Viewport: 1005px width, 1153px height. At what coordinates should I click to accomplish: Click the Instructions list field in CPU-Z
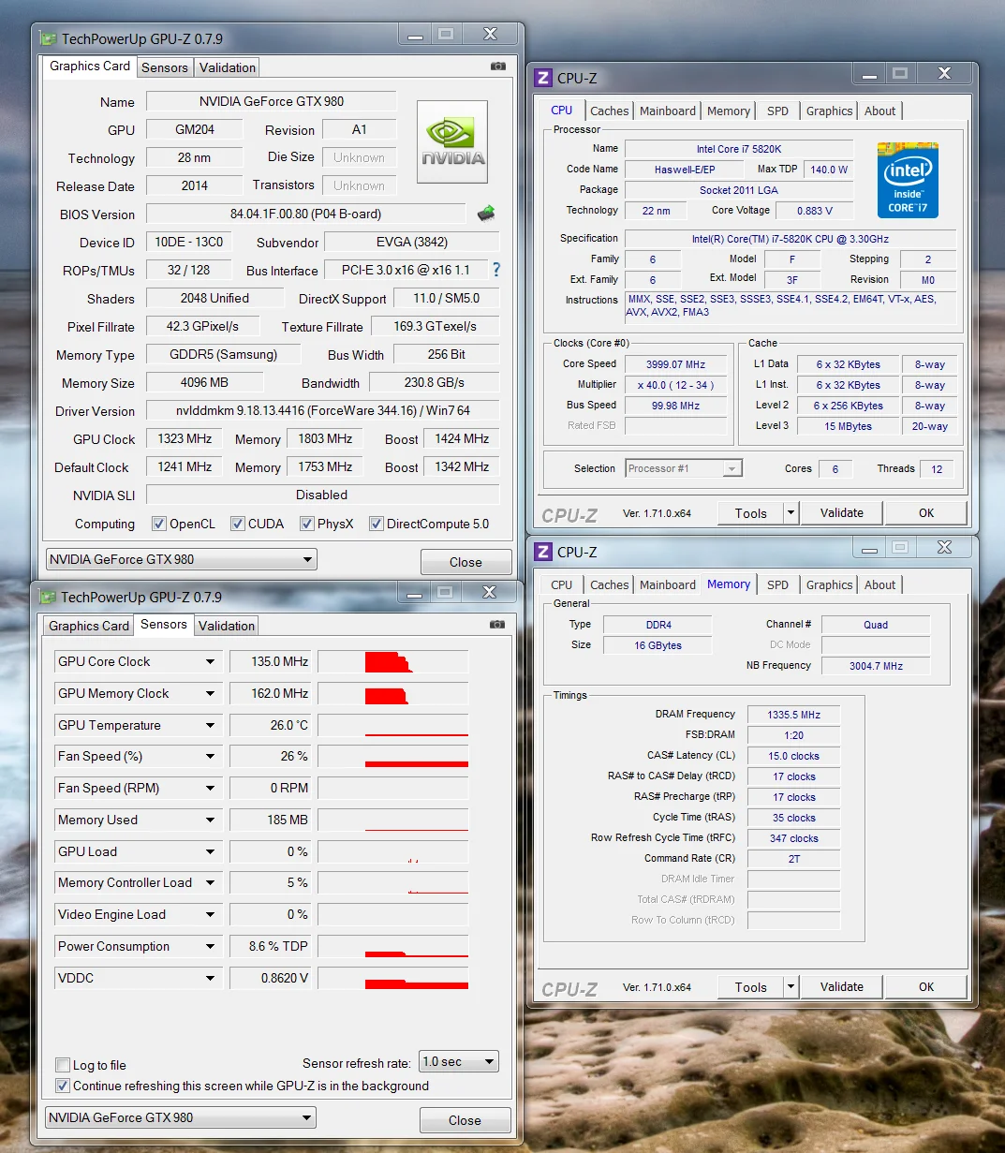[x=791, y=306]
